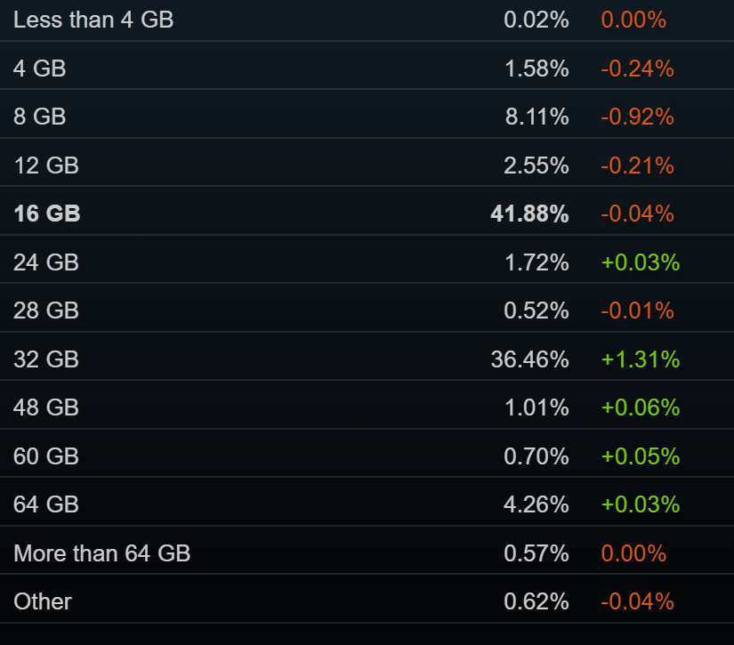This screenshot has width=734, height=645.
Task: Click the 4.26% share value
Action: tap(536, 504)
